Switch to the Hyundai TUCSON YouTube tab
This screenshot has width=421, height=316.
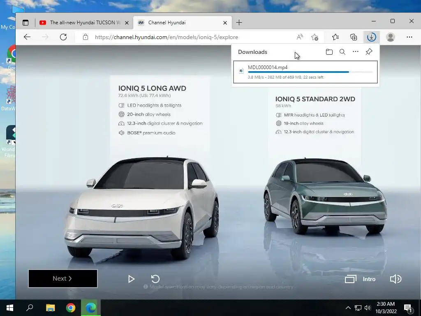click(x=84, y=23)
